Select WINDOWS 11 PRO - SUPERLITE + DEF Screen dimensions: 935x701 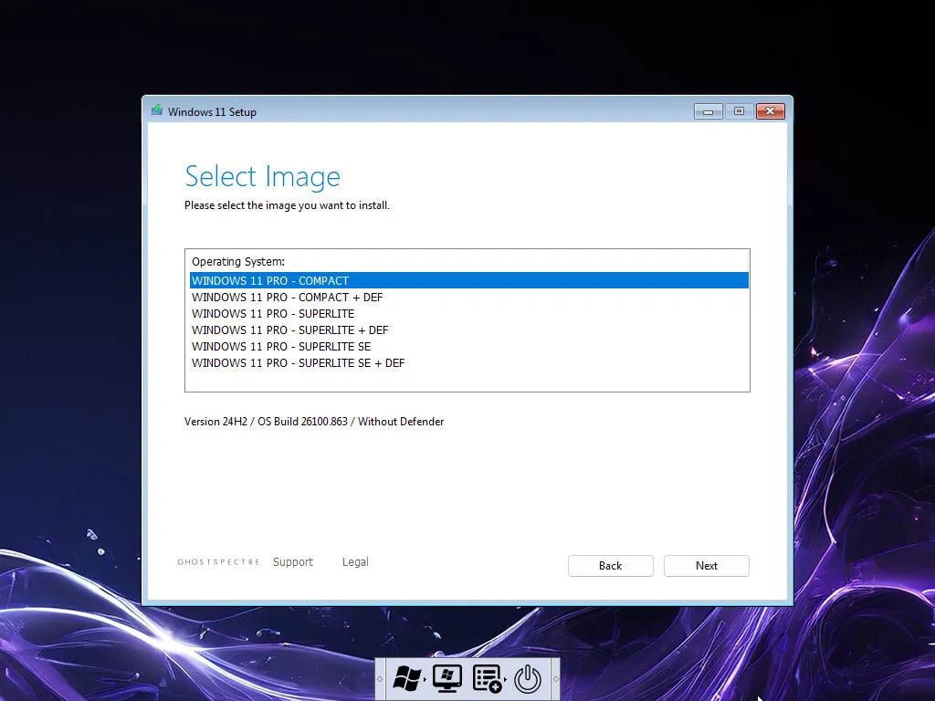[468, 330]
